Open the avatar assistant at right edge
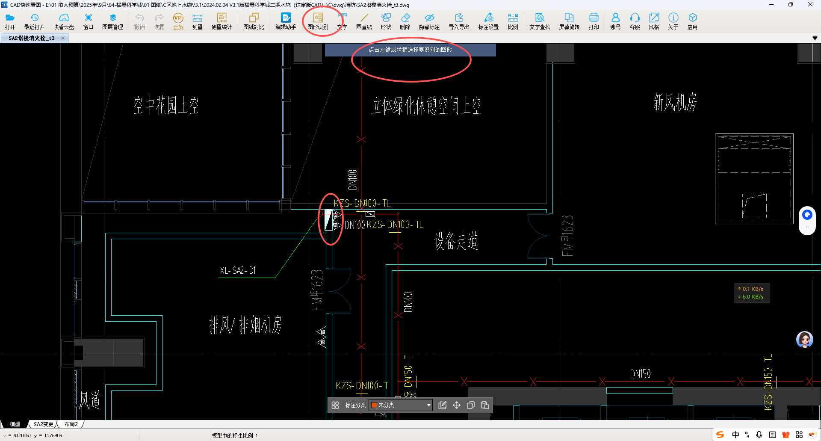 click(x=805, y=340)
